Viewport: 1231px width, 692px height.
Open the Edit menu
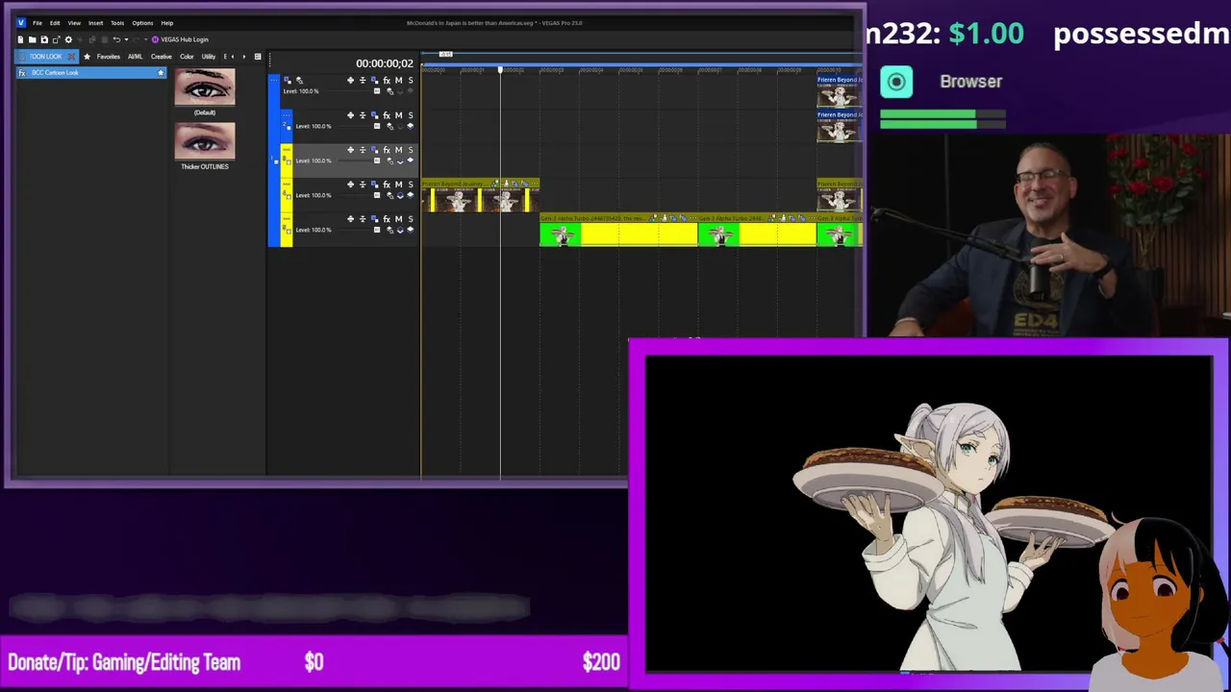click(x=55, y=23)
